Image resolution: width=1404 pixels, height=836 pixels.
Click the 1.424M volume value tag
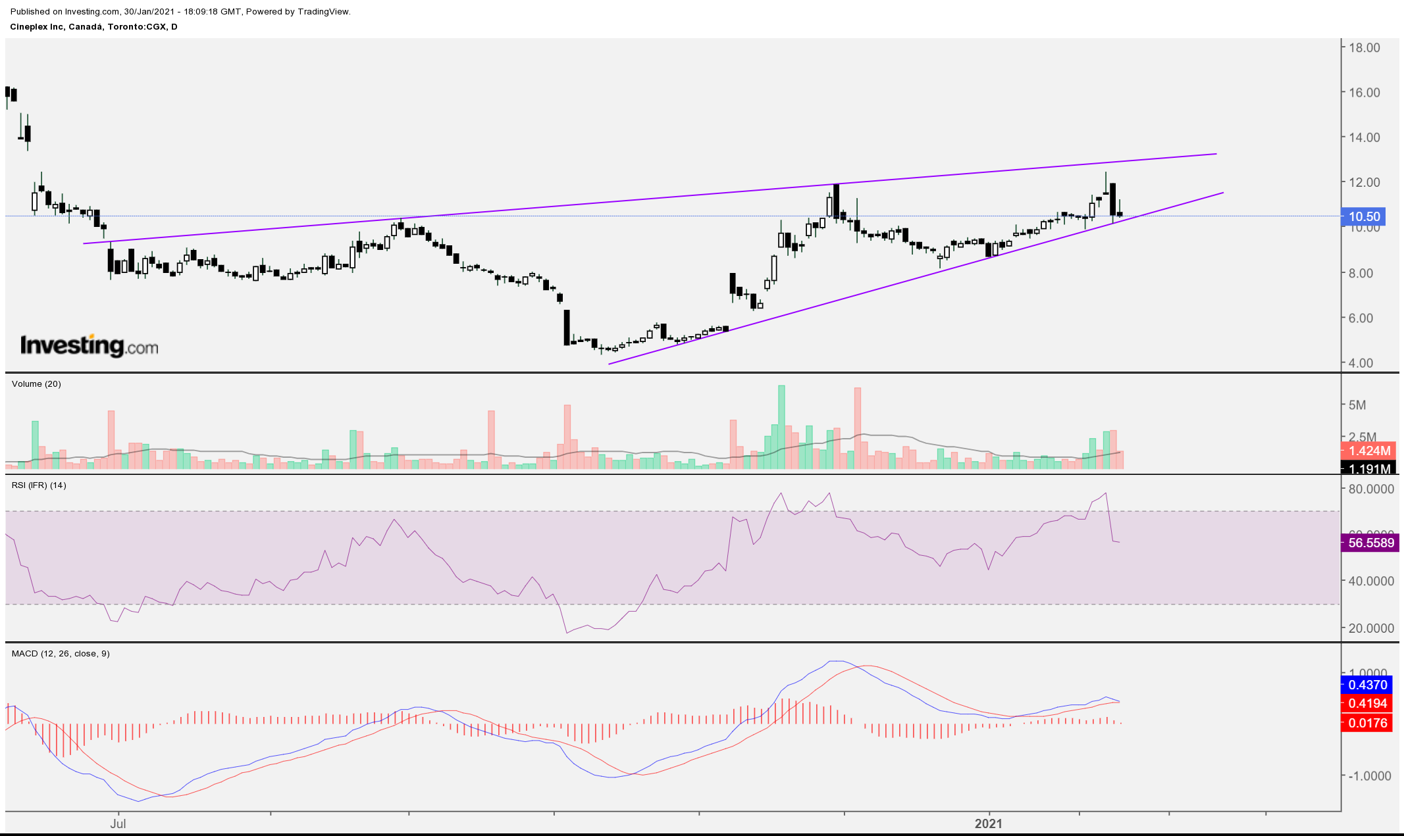click(1368, 451)
